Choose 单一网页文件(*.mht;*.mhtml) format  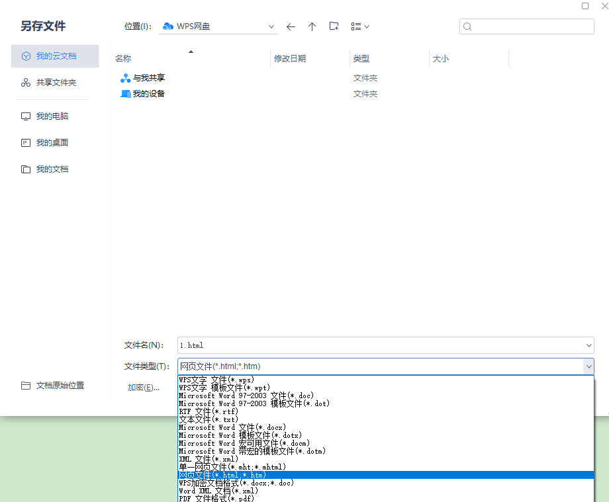pos(386,467)
